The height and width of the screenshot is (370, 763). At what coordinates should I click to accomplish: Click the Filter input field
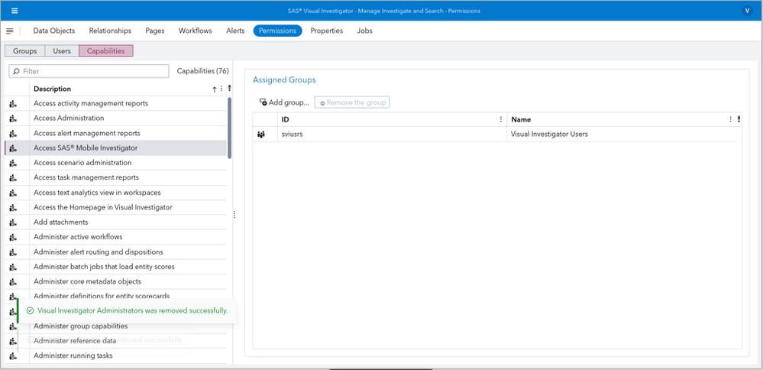[x=89, y=72]
